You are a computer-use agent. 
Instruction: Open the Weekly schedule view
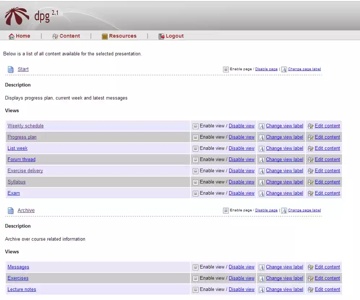[x=25, y=126]
